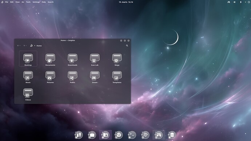251x141 pixels.
Task: Open the Icon Lab folder
Action: coord(95,60)
